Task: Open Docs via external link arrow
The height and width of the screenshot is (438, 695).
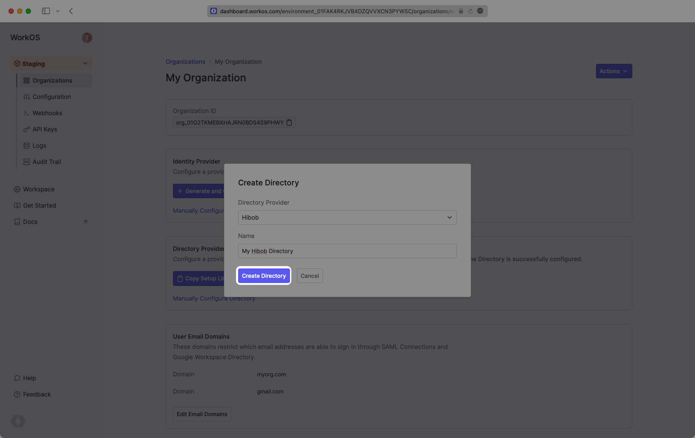Action: [85, 222]
